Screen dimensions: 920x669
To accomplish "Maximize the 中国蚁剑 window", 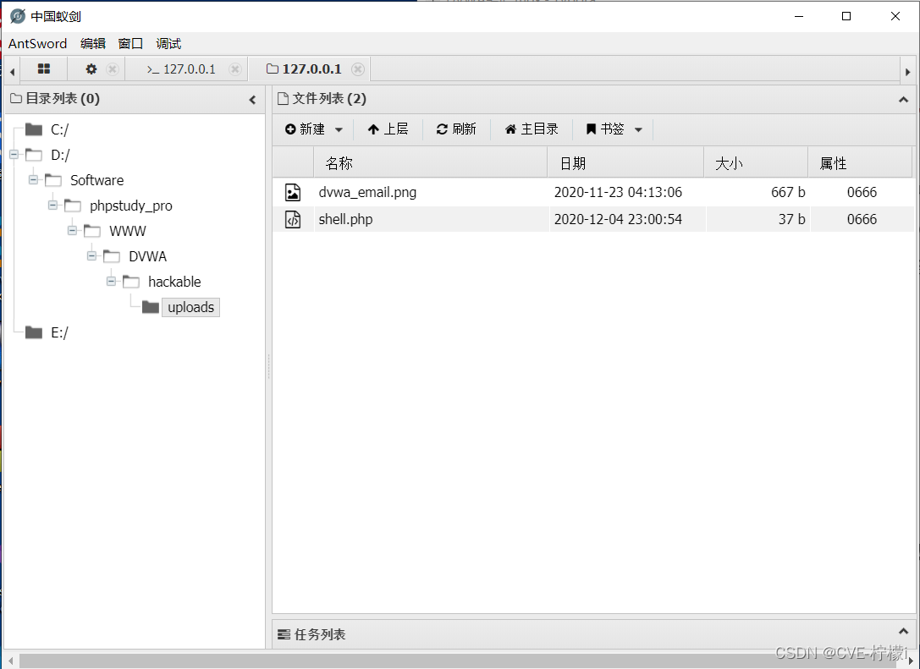I will click(x=846, y=16).
